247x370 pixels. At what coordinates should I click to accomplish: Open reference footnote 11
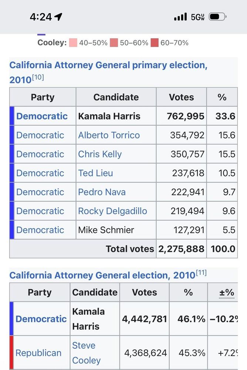point(201,273)
